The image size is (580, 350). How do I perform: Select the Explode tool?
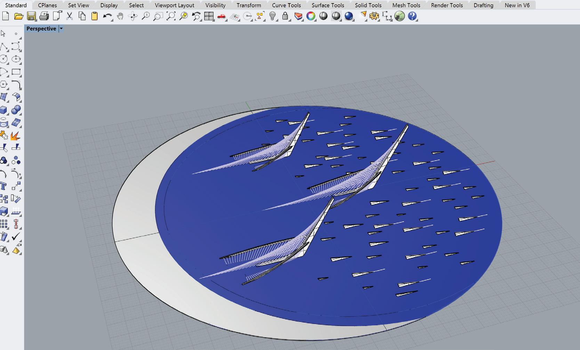pos(16,136)
